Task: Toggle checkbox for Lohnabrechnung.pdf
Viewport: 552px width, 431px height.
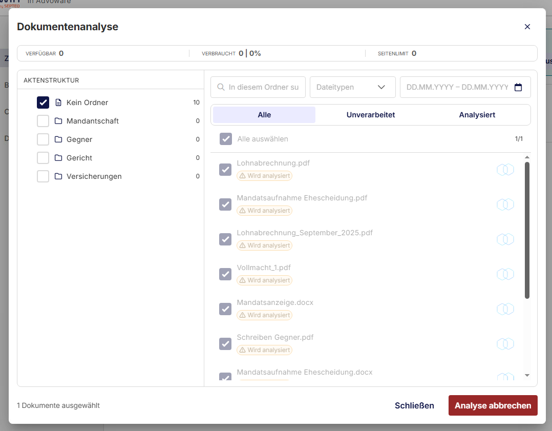Action: 225,170
